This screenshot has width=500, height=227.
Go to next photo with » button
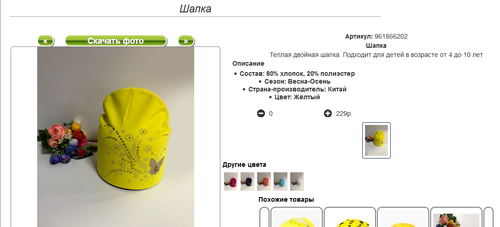(x=186, y=40)
